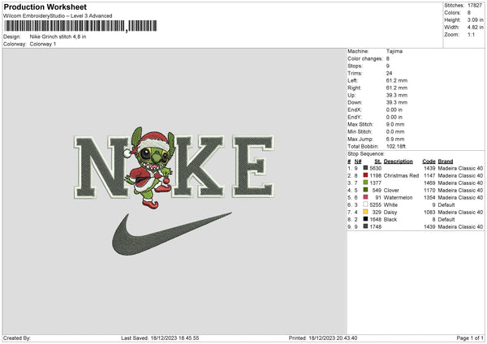Image resolution: width=487 pixels, height=344 pixels.
Task: Select the Colors count 8 in the header
Action: (x=469, y=13)
